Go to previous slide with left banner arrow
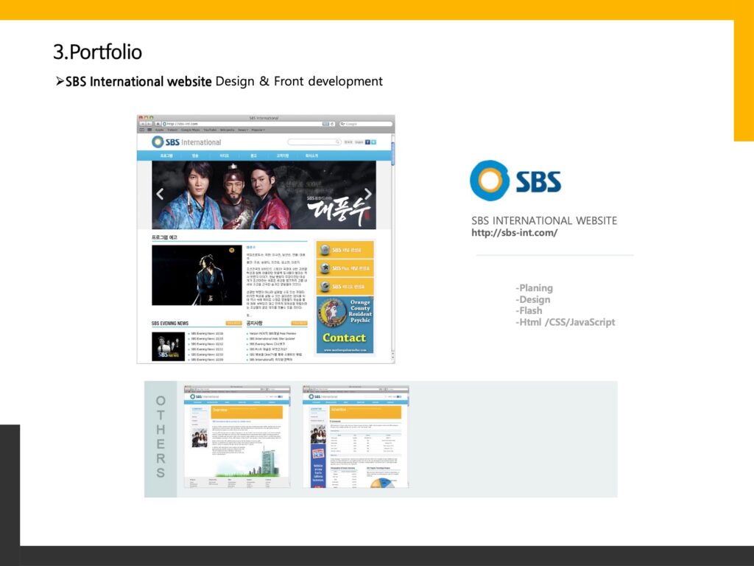Viewport: 754px width, 566px height. point(160,195)
